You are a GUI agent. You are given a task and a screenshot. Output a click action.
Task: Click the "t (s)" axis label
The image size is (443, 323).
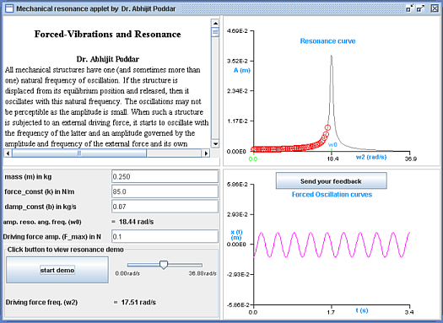pyautogui.click(x=362, y=310)
